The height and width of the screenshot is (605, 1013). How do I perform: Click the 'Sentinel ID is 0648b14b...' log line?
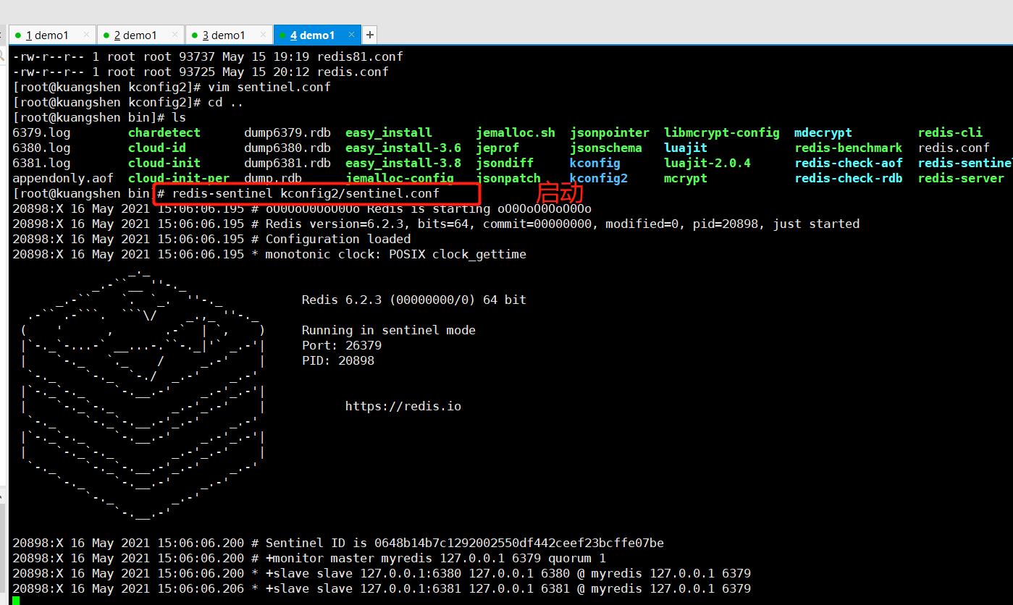[x=338, y=543]
